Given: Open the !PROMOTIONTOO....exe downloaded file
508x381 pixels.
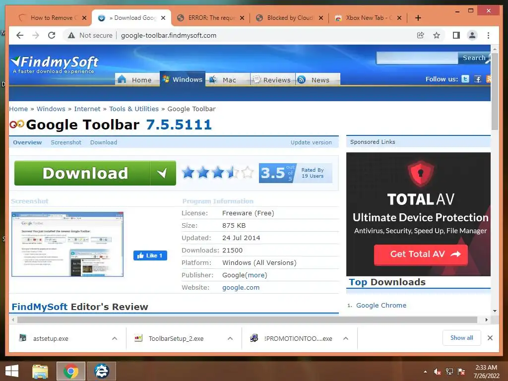Looking at the screenshot, I should pyautogui.click(x=298, y=338).
